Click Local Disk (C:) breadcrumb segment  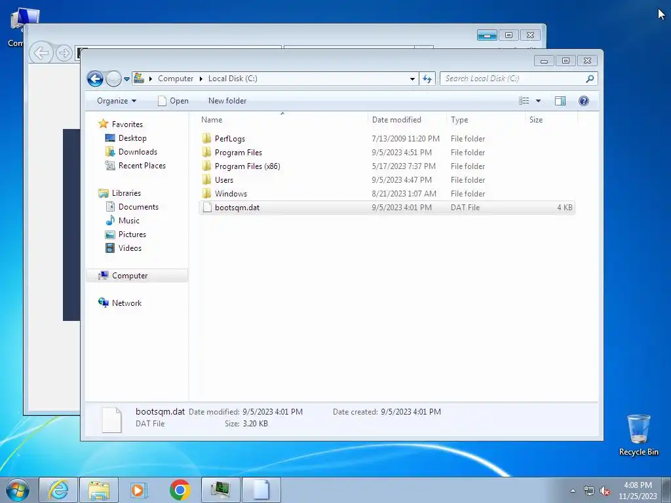[233, 79]
